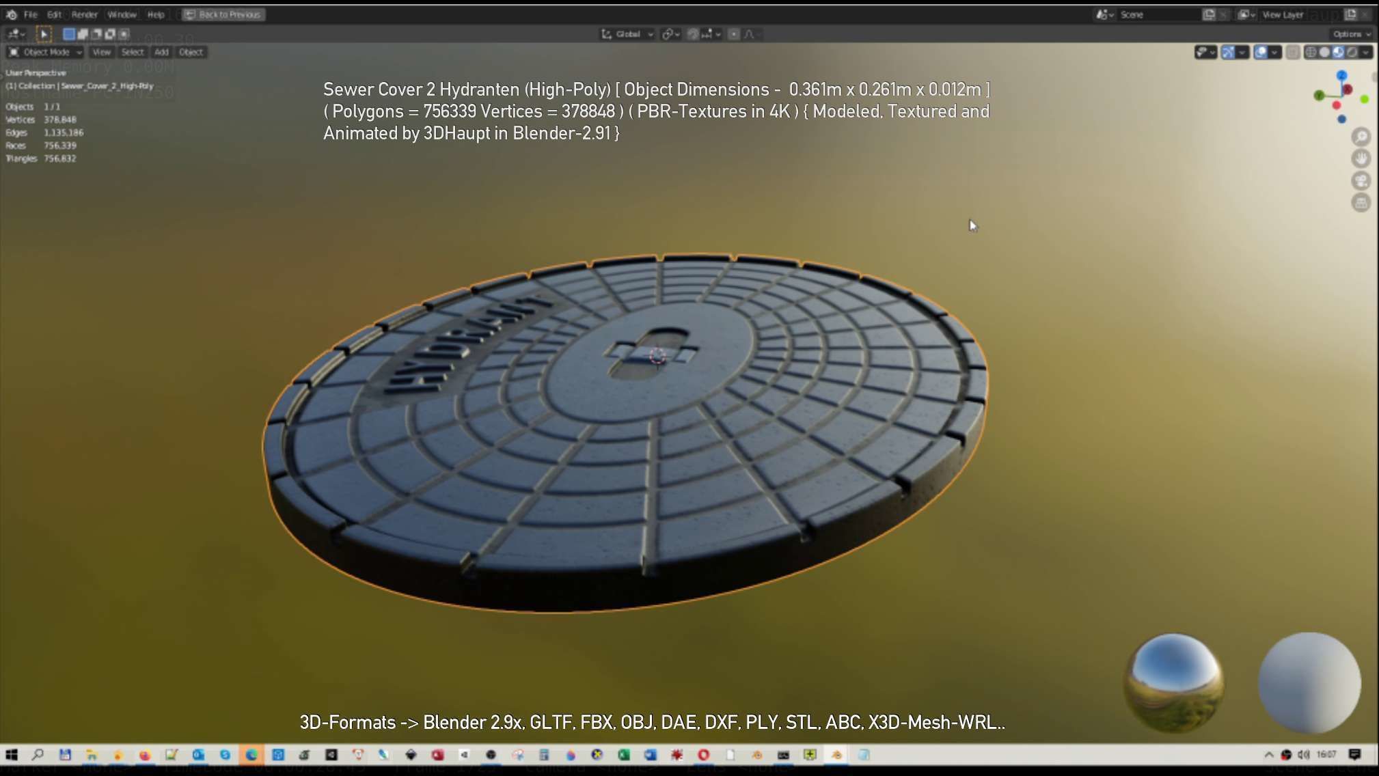Open the notification center icon
This screenshot has width=1379, height=776.
point(1355,755)
